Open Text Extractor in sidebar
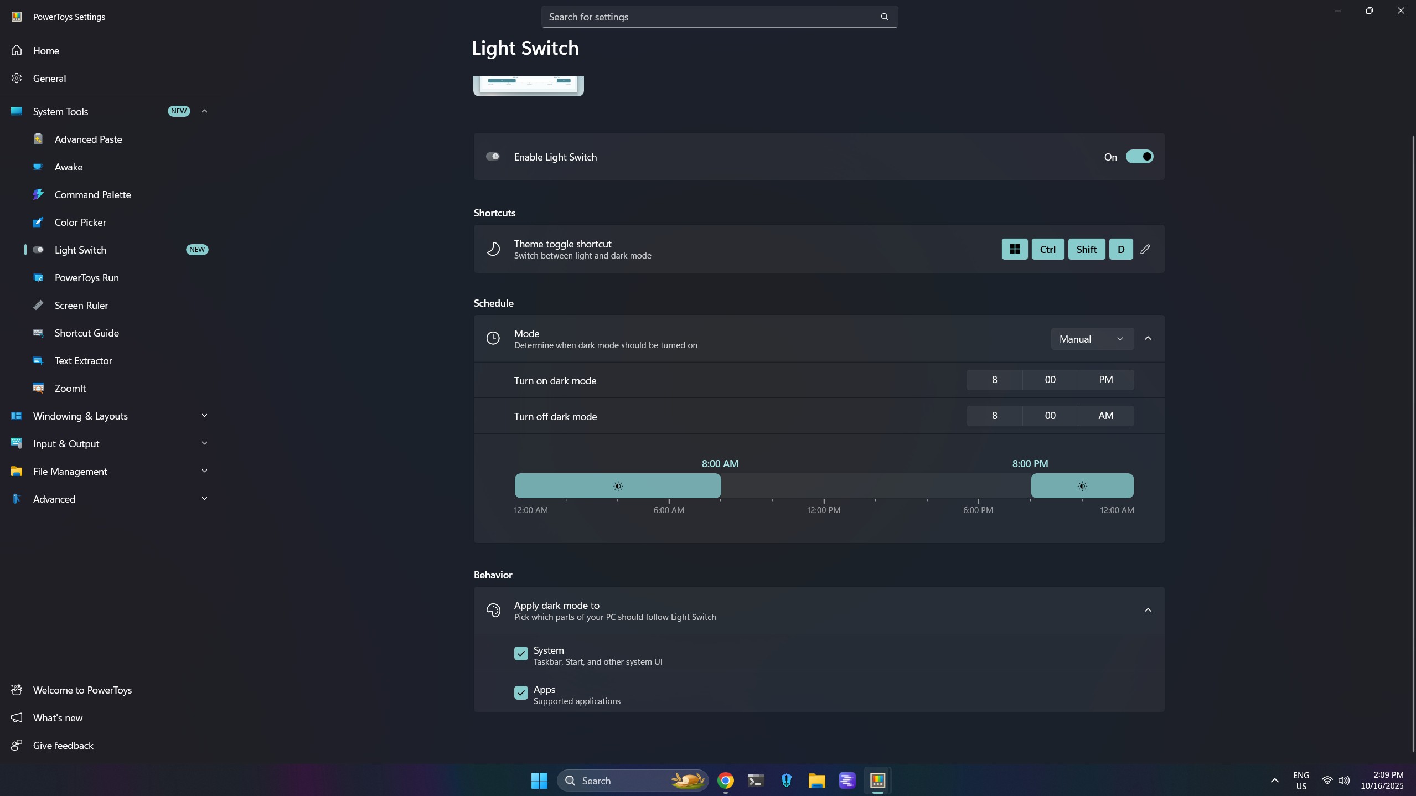This screenshot has width=1416, height=796. [83, 360]
